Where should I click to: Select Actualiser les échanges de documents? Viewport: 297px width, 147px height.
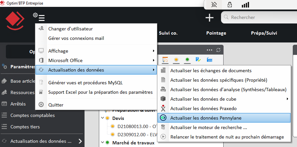pos(224,71)
